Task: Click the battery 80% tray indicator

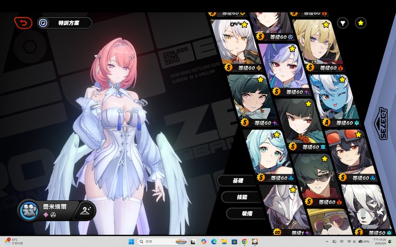Action: (364, 242)
